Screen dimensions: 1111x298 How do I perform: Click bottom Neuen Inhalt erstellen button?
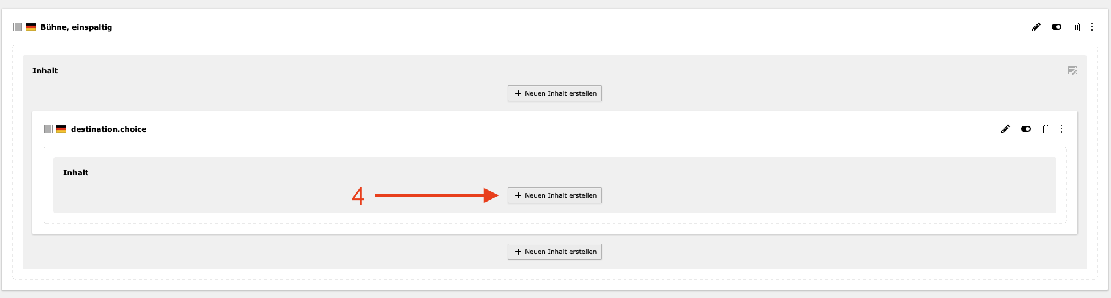(x=555, y=252)
